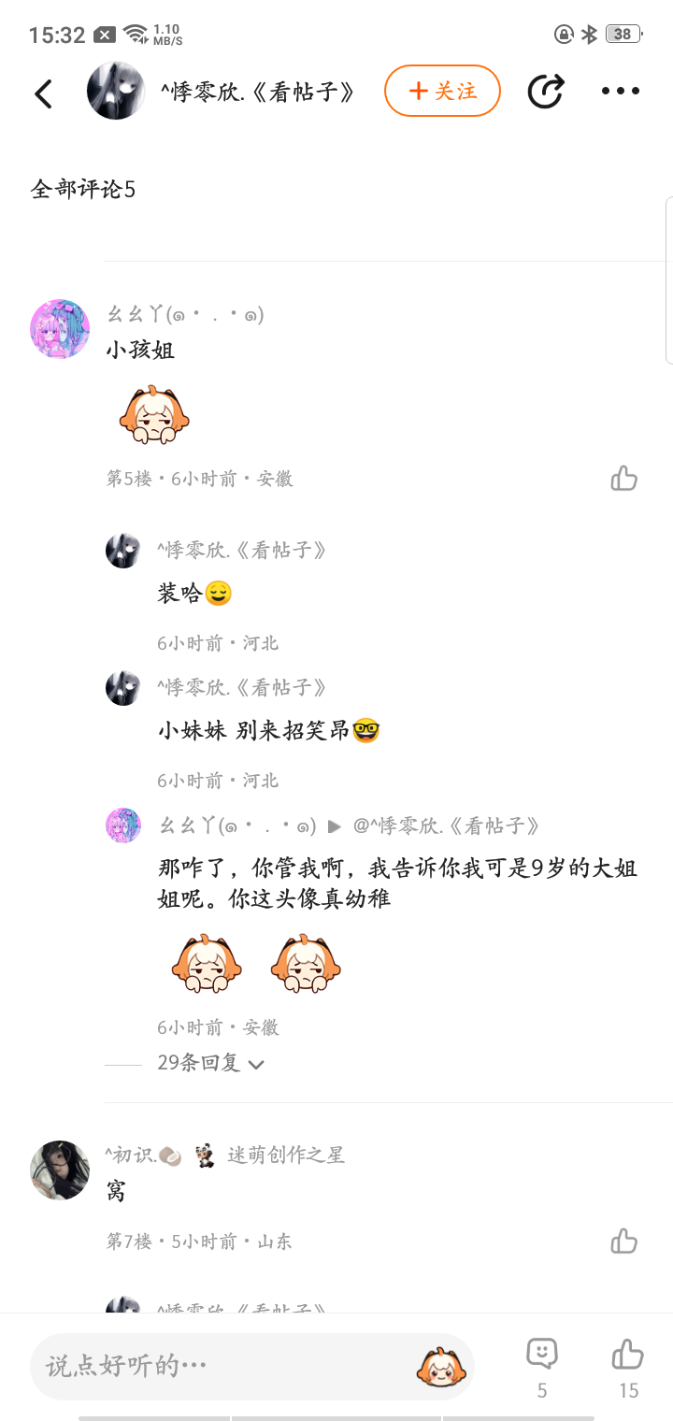
Task: View ㄠㄠㄚ's pink avatar on 第5楼
Action: pos(60,329)
